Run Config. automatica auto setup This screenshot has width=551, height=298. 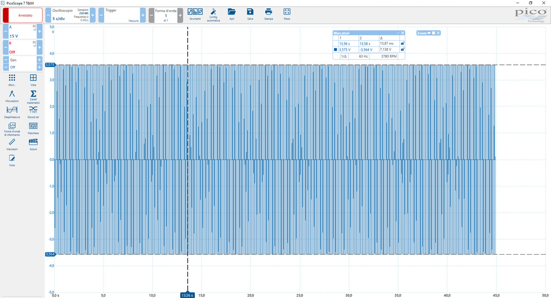[x=214, y=15]
